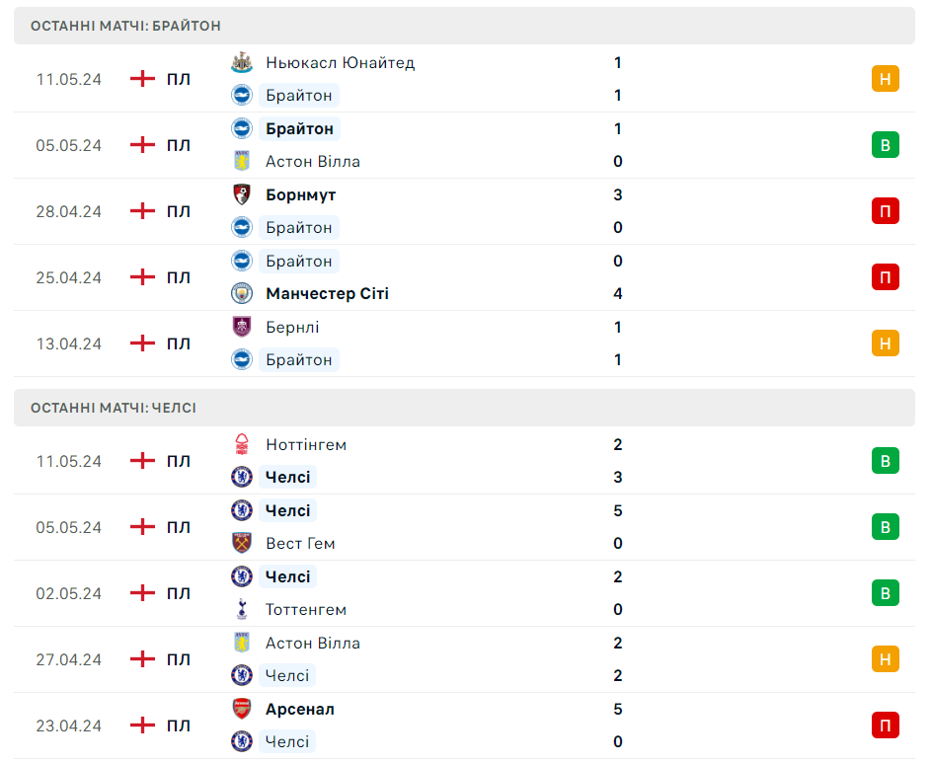
Task: Click the West Ham crest icon
Action: pyautogui.click(x=242, y=543)
